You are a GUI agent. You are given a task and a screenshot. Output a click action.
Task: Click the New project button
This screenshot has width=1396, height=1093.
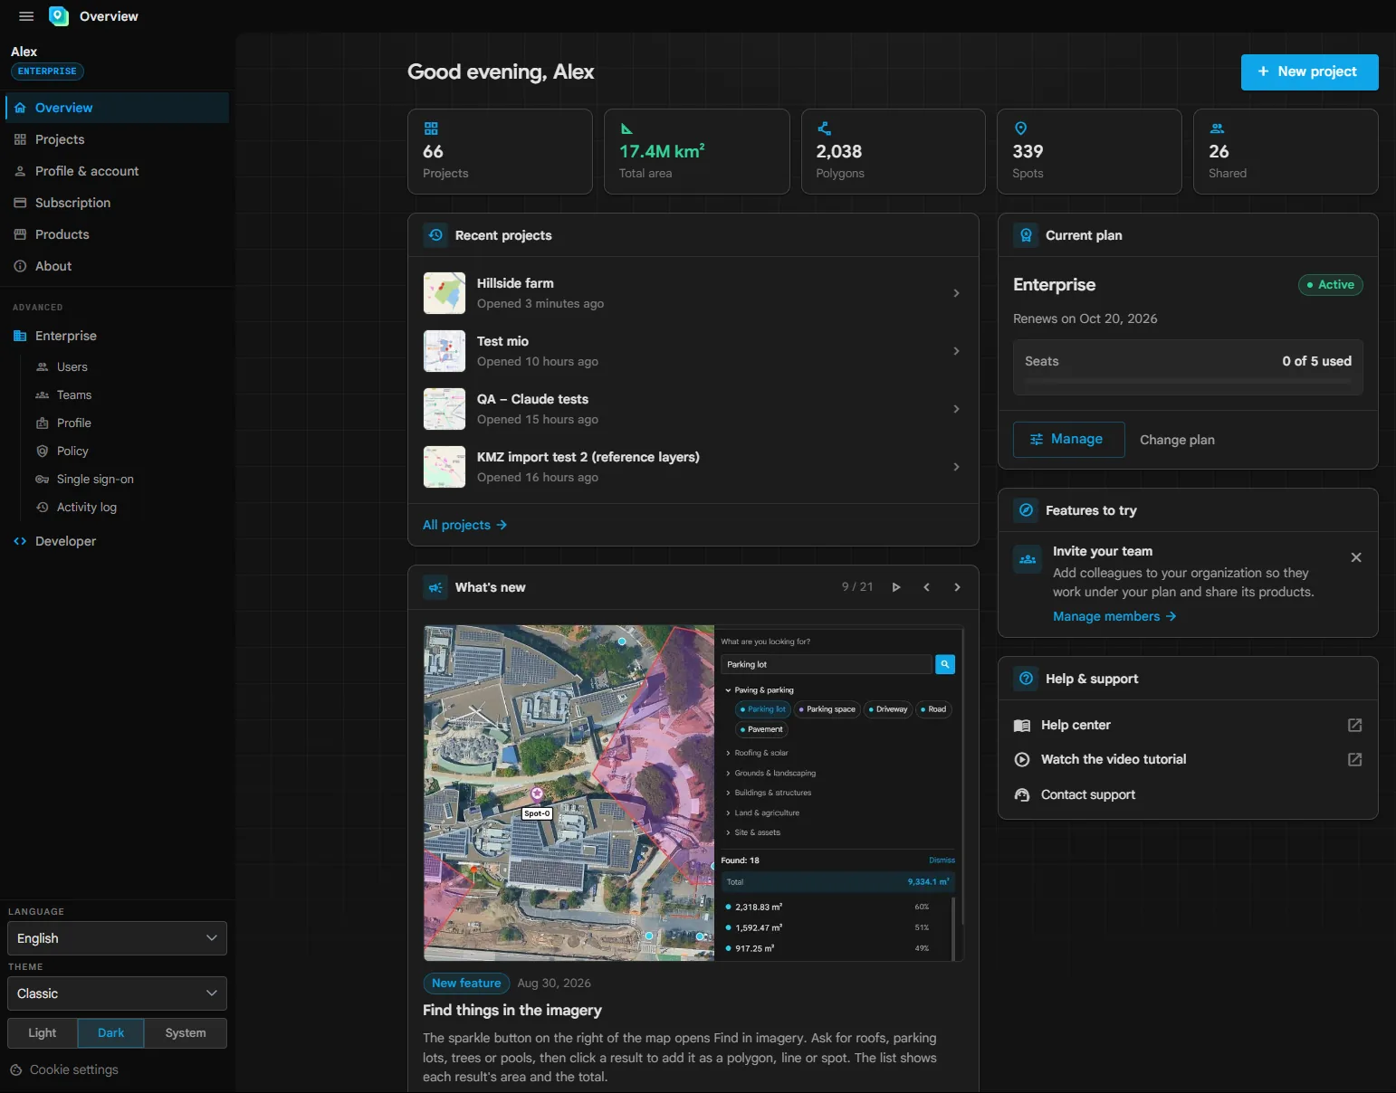[x=1309, y=72]
